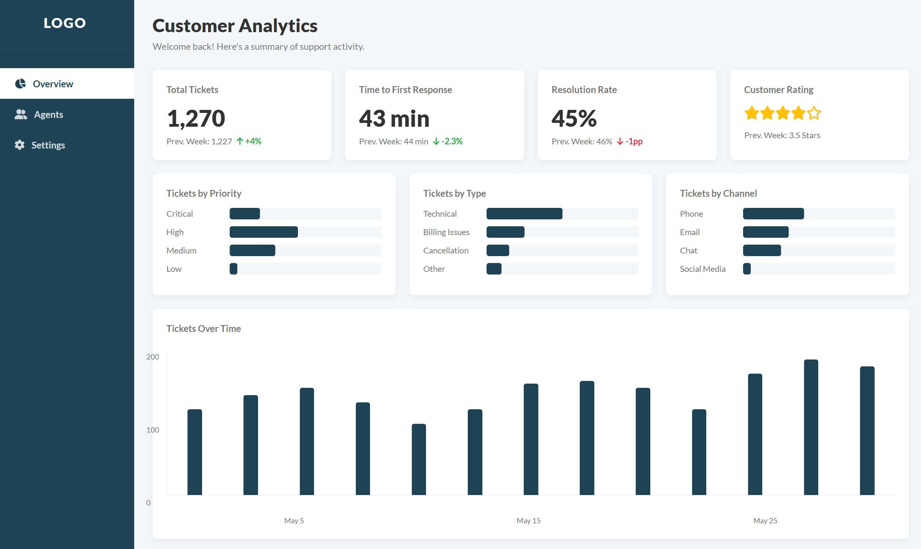Open the Agents menu item
Screen dimensions: 921x549
click(x=48, y=114)
